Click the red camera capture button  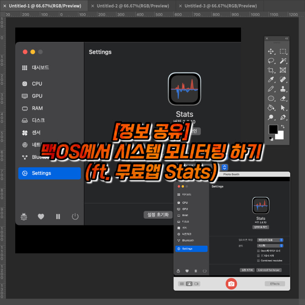[231, 284]
